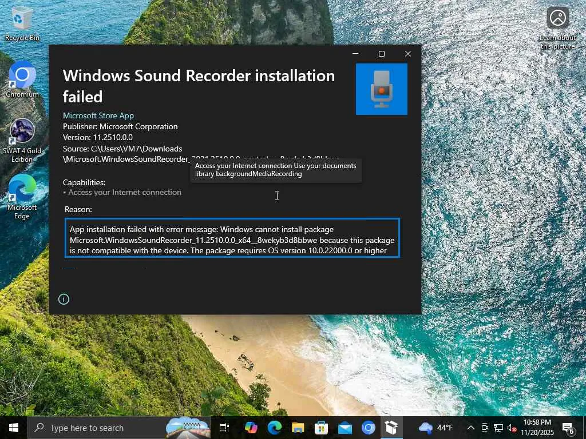Viewport: 586px width, 439px height.
Task: Open the network status tray icon
Action: (x=498, y=428)
